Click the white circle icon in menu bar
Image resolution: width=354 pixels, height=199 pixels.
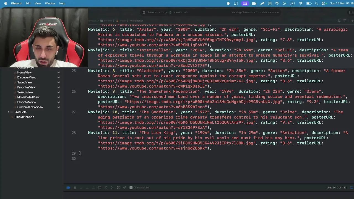click(228, 3)
